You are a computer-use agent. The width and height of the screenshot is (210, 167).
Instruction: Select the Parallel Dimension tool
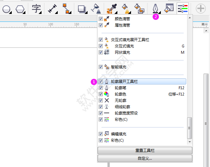click(x=52, y=9)
